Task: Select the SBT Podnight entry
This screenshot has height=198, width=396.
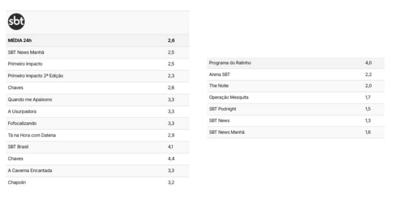Action: [296, 109]
